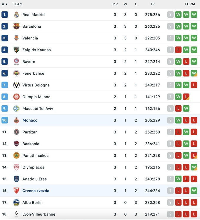Click Real Madrid's upcoming match question-mark badge
Image resolution: width=200 pixels, height=220 pixels.
point(171,15)
